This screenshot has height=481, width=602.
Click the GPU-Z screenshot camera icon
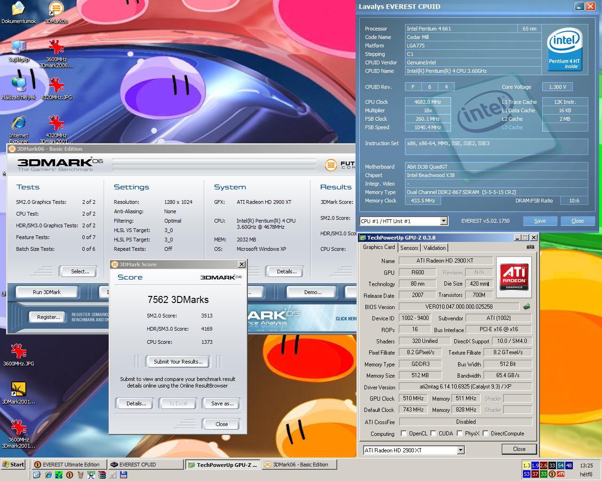tap(530, 247)
